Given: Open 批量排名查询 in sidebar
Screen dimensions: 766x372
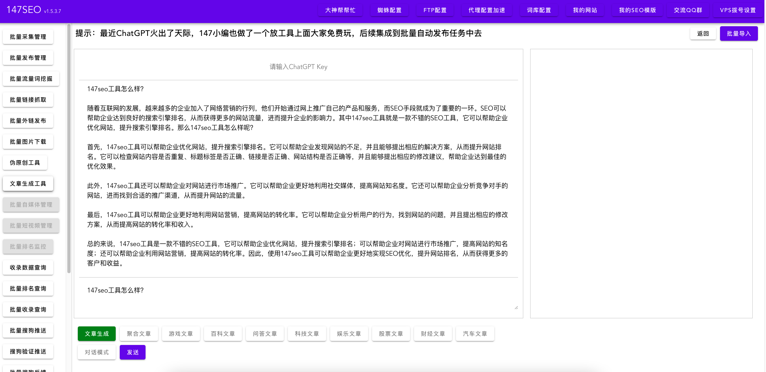Looking at the screenshot, I should click(x=28, y=288).
